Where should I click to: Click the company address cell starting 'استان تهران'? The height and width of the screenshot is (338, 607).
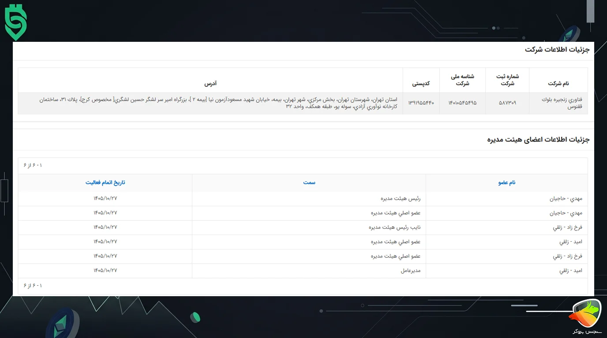(210, 103)
